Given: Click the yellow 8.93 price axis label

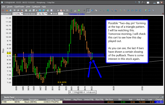Looking at the screenshot, I should 9,53.
